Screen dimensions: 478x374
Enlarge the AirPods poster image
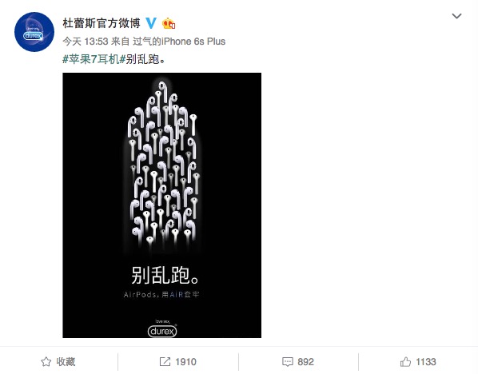click(162, 205)
